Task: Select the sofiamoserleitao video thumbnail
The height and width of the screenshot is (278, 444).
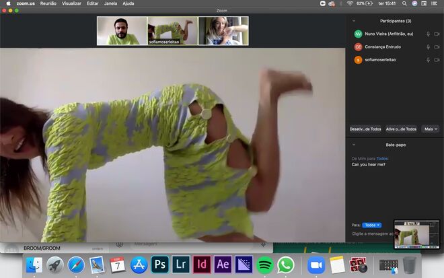Action: [x=173, y=31]
